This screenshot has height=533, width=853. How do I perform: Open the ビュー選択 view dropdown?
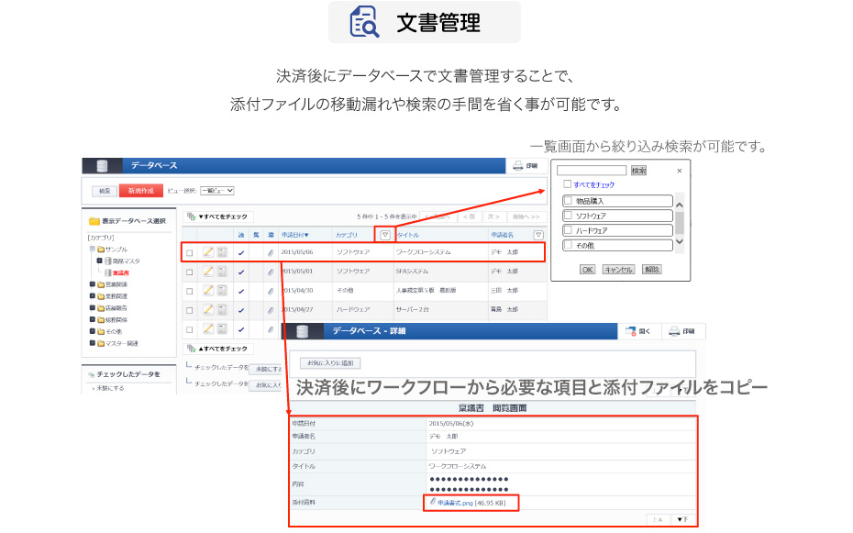tap(217, 190)
